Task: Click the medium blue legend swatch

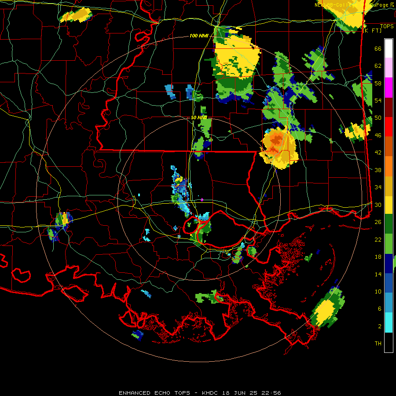Action: coord(389,283)
